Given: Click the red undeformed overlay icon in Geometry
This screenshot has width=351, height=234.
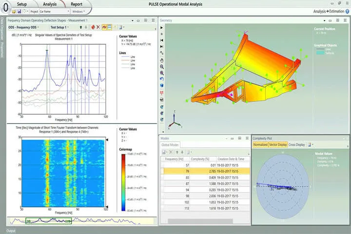Looking at the screenshot, I should click(162, 93).
